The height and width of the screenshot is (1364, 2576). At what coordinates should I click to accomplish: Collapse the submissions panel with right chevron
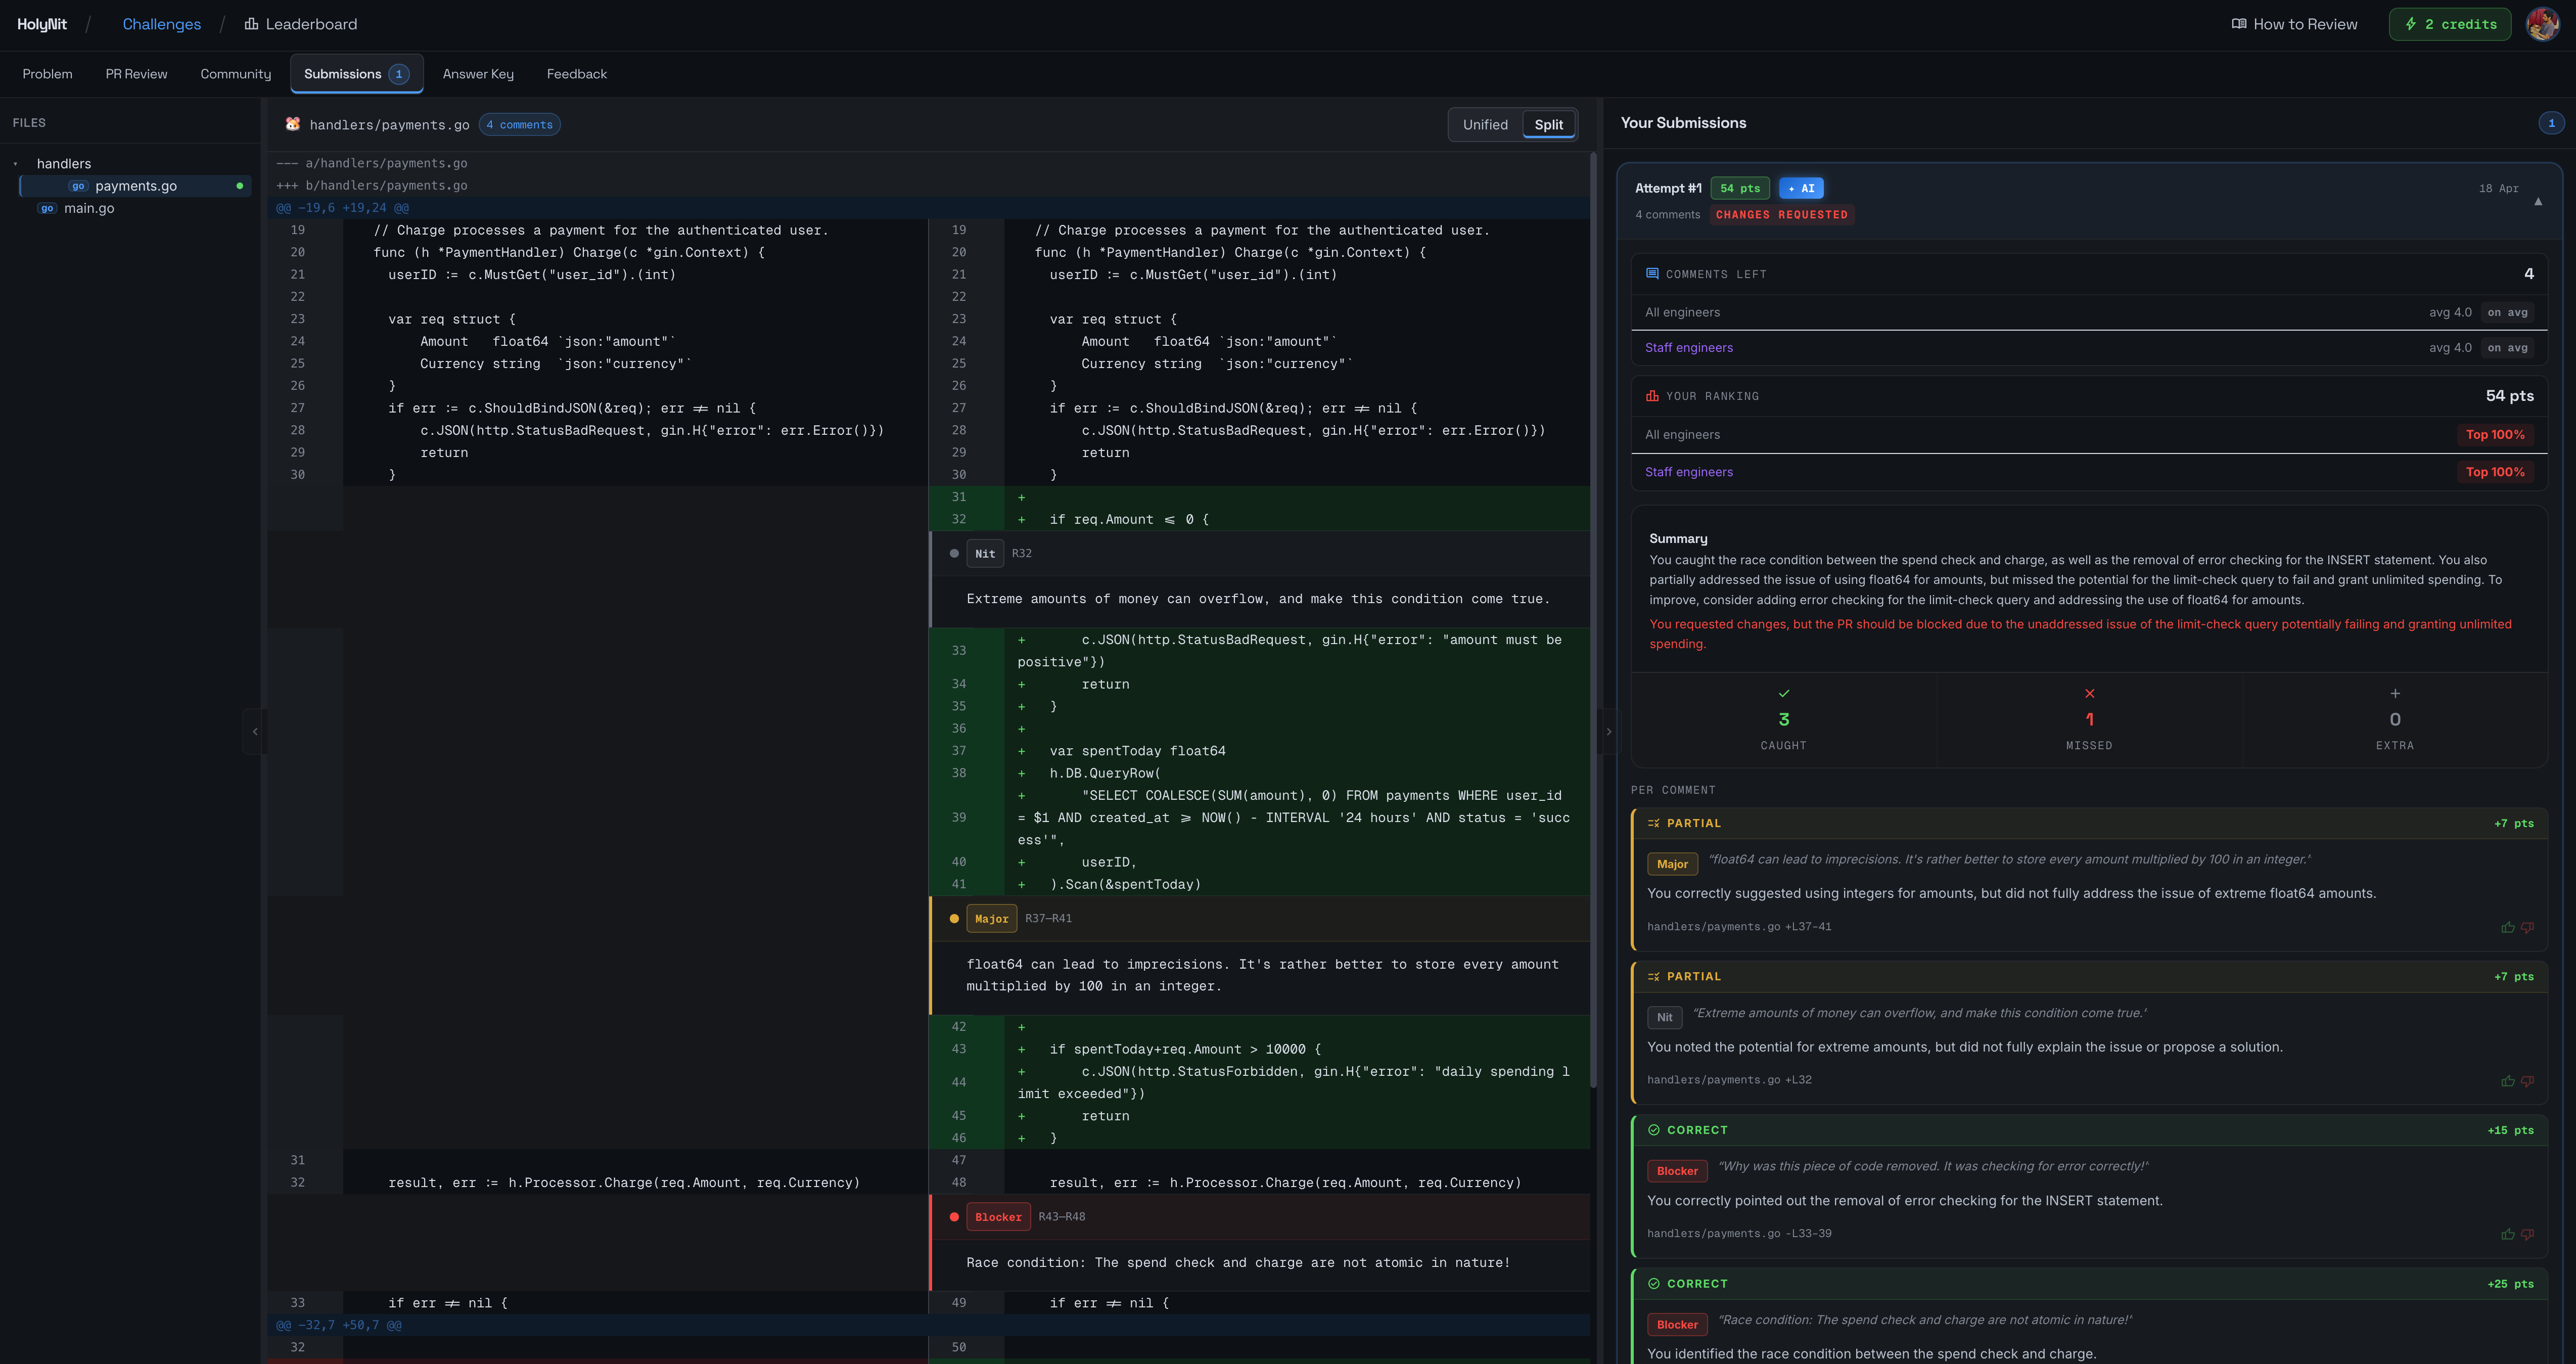1608,731
